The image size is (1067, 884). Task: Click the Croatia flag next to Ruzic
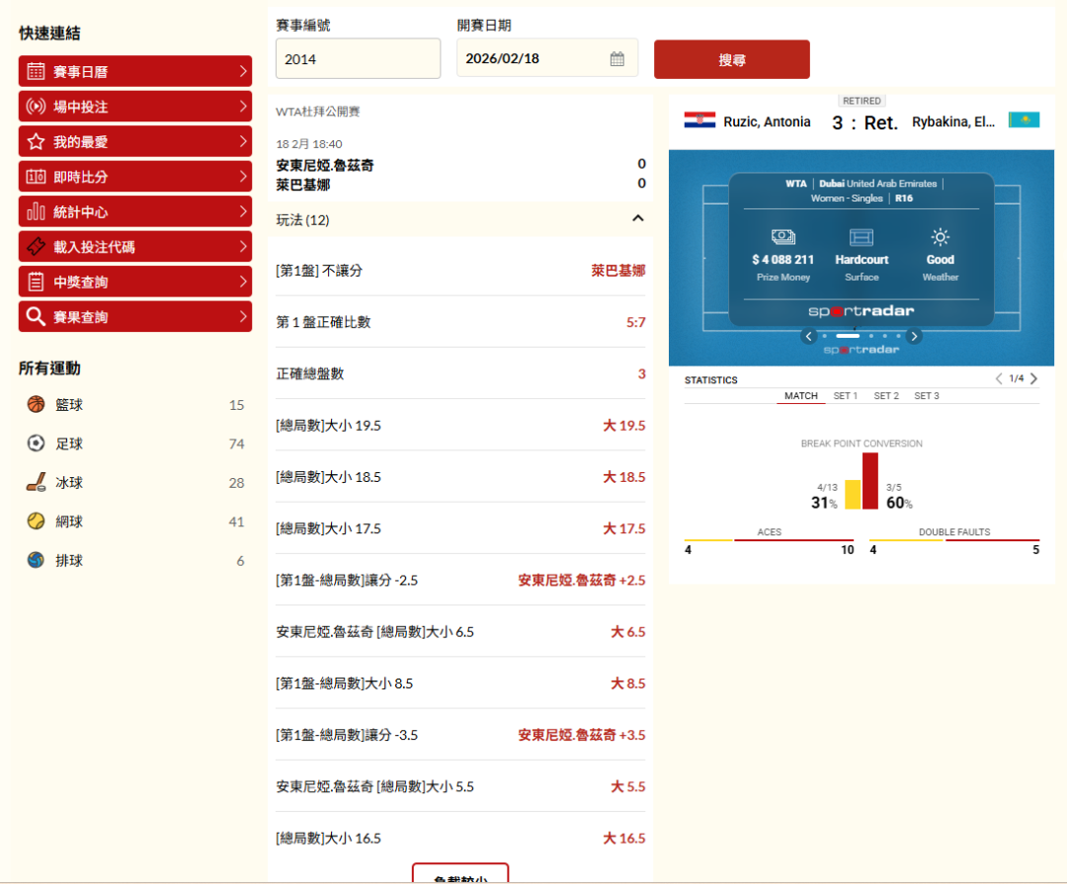[x=699, y=121]
